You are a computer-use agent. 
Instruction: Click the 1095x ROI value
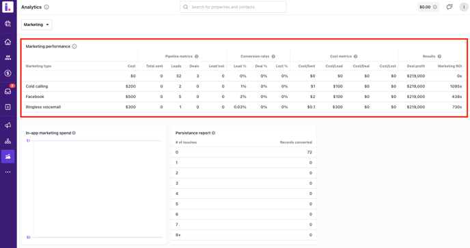point(456,87)
